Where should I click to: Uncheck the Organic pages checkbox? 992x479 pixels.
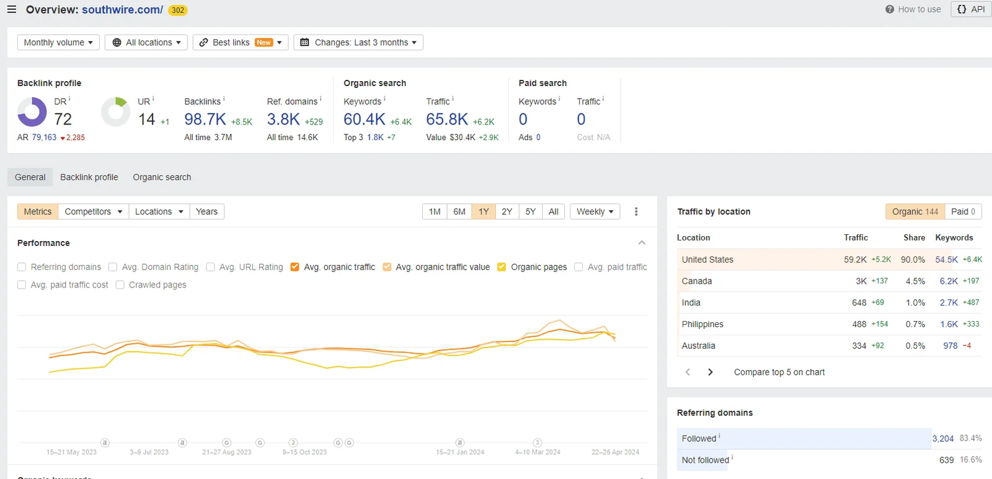[x=502, y=267]
